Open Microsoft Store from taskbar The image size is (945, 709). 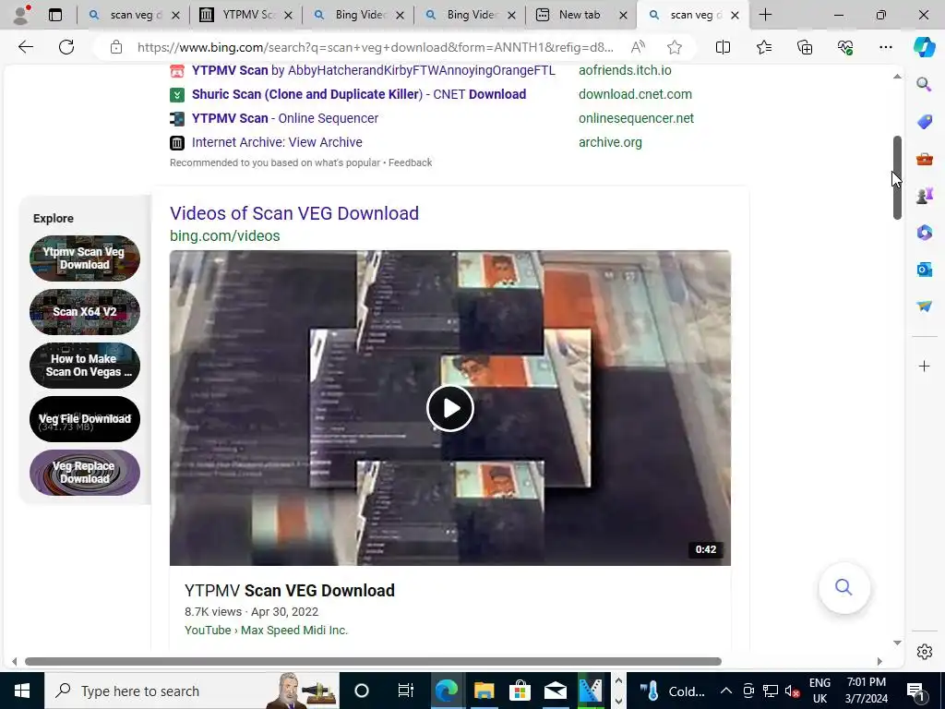520,691
